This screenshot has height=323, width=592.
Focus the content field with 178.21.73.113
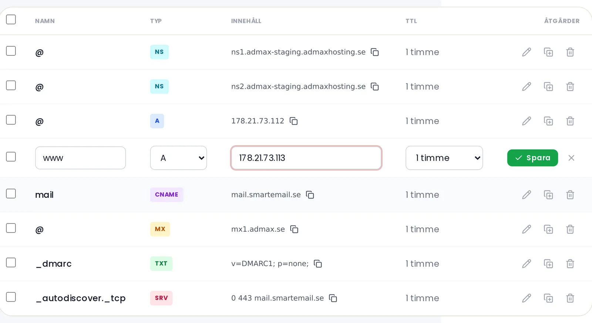pos(306,158)
